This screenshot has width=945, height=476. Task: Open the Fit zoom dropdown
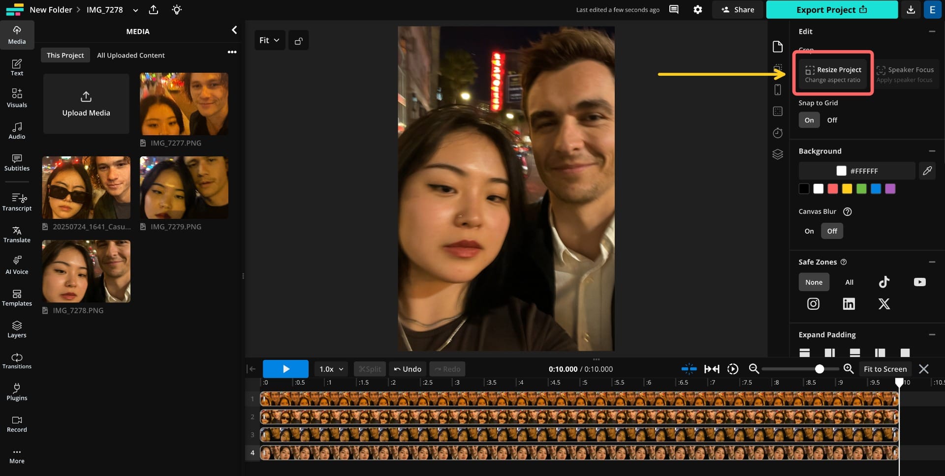269,40
